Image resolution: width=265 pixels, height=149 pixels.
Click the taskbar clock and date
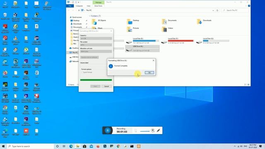[x=253, y=146]
